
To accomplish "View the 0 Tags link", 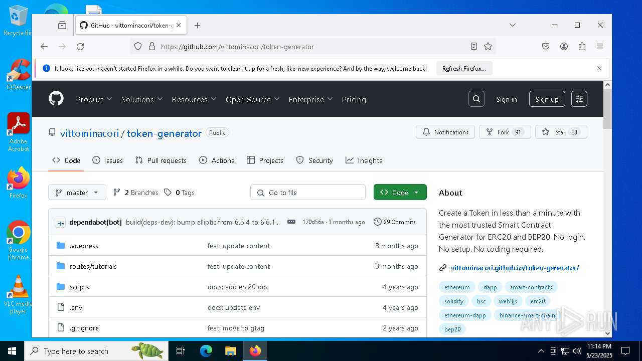I will point(179,193).
